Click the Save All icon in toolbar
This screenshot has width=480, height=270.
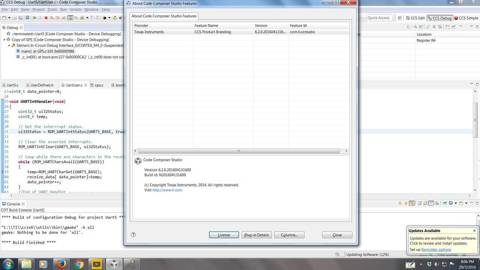point(20,18)
